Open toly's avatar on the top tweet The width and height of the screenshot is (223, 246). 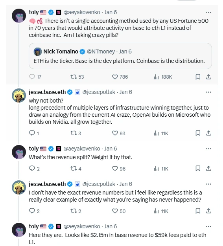pyautogui.click(x=19, y=16)
